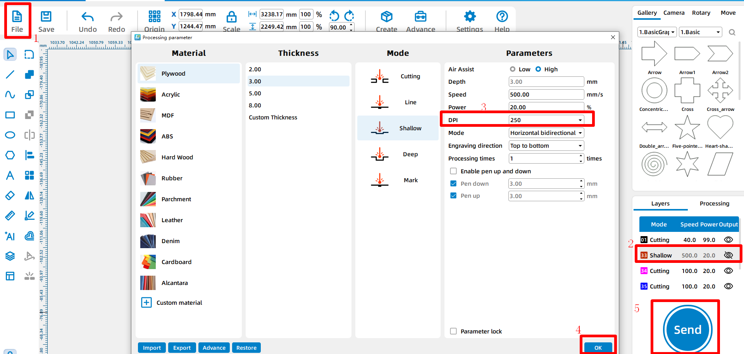Click the orange Shallow layer color swatch
744x354 pixels.
click(644, 255)
